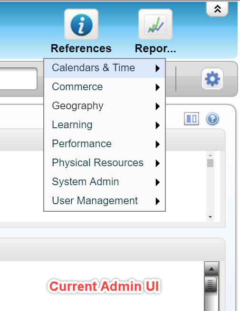This screenshot has width=240, height=311.
Task: Open the User Management menu entry
Action: pyautogui.click(x=105, y=201)
